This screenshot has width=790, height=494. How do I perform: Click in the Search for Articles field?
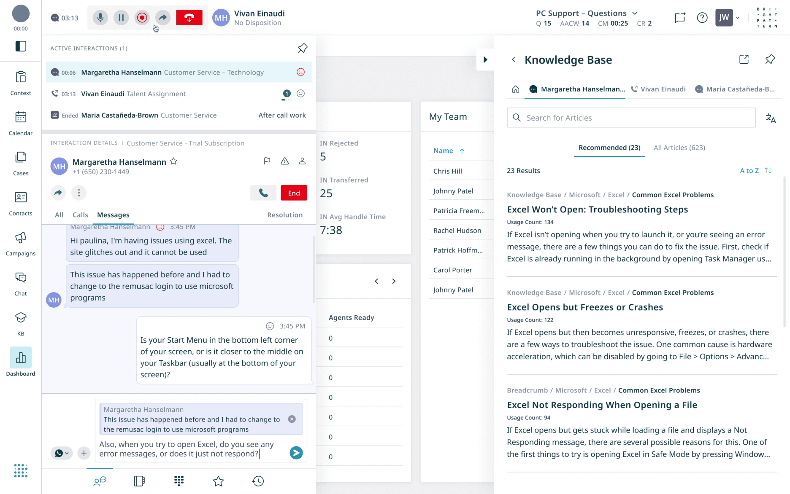click(631, 118)
